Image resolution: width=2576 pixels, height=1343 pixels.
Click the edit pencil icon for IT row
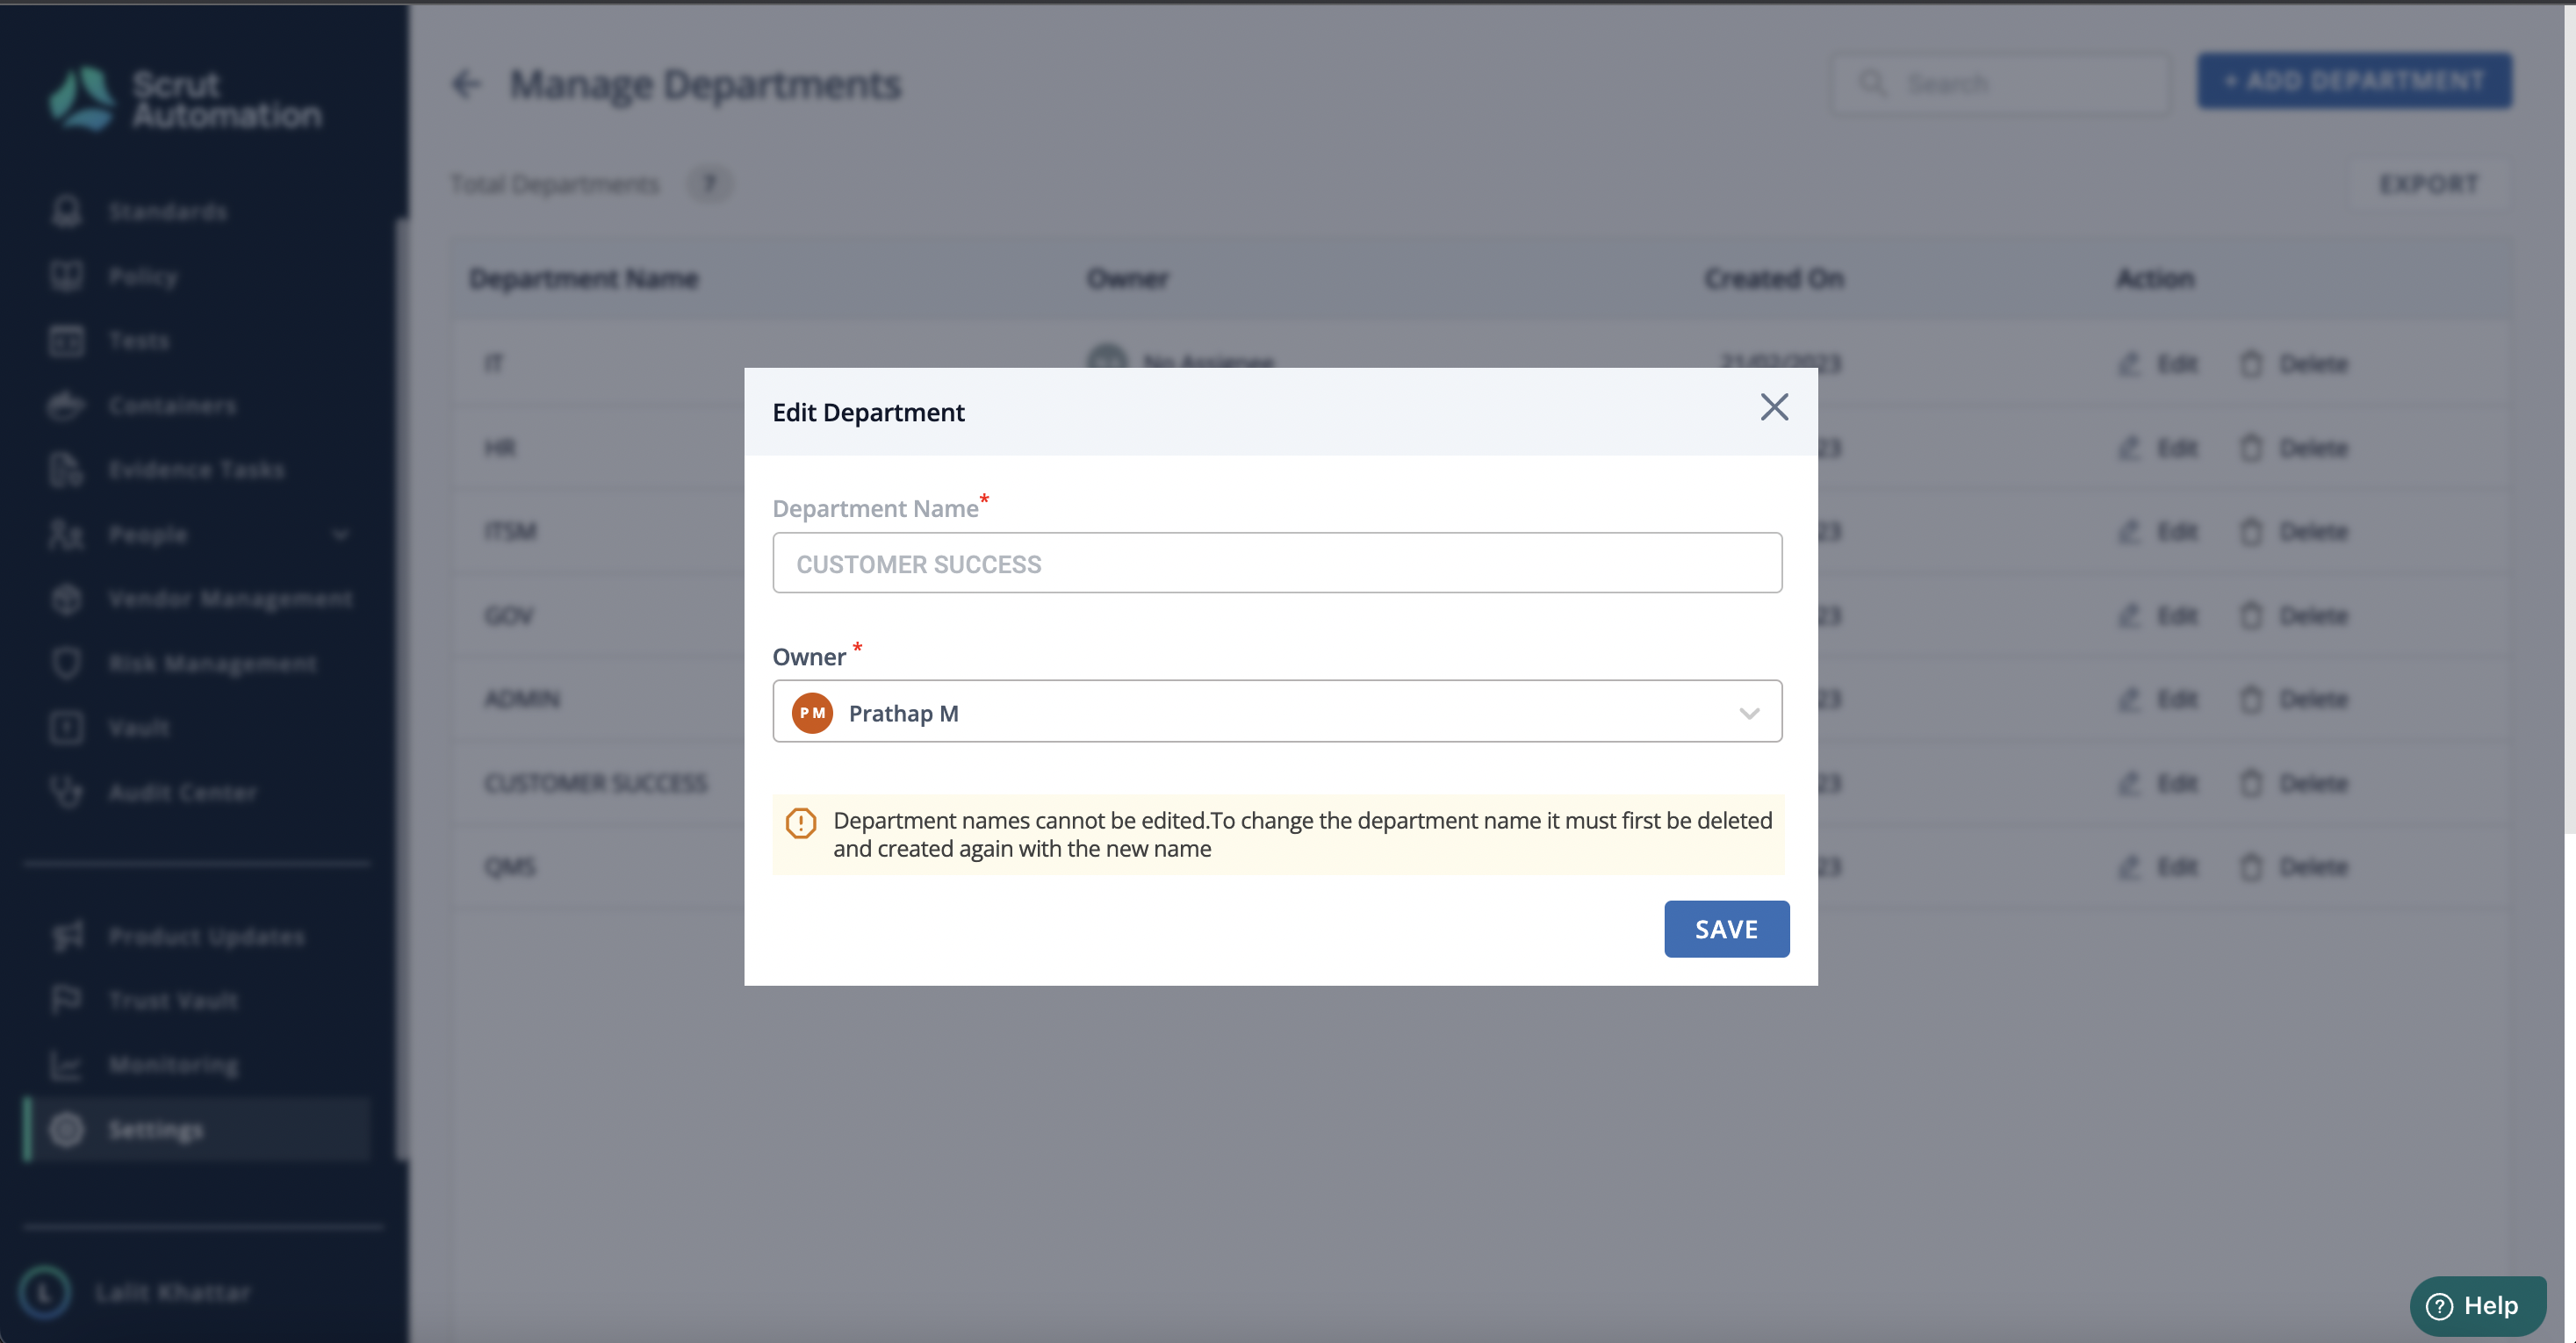(x=2129, y=364)
